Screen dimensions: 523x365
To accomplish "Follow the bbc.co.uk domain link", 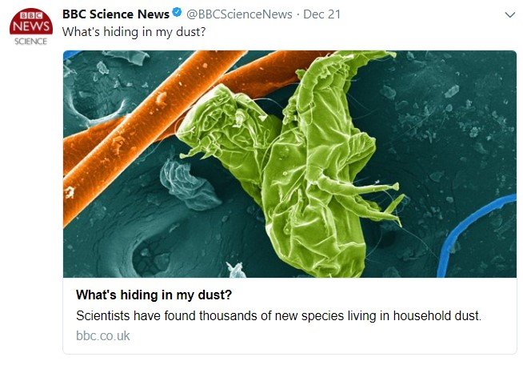I will click(102, 335).
